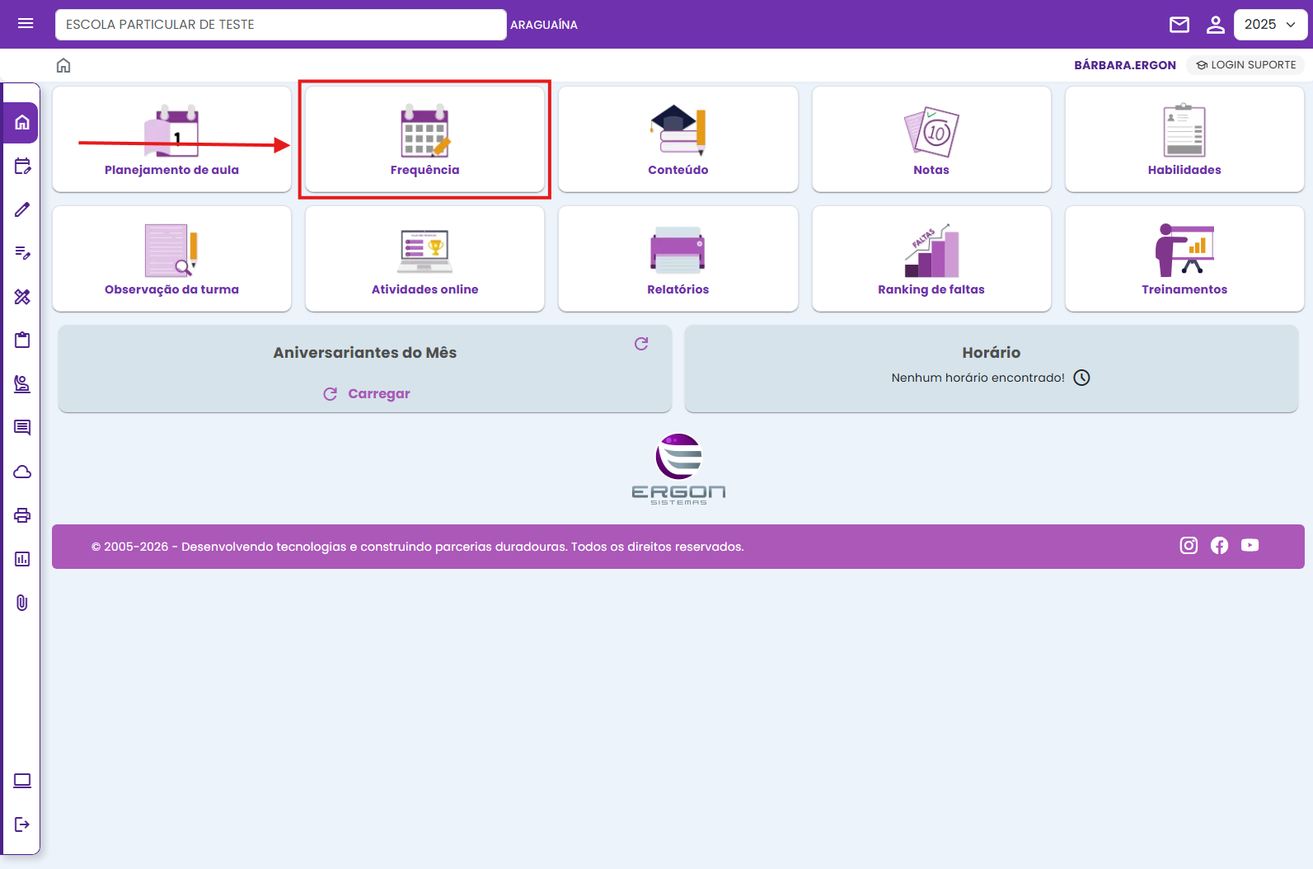Open the Ranking de faltas tile
The height and width of the screenshot is (869, 1313).
pyautogui.click(x=931, y=259)
